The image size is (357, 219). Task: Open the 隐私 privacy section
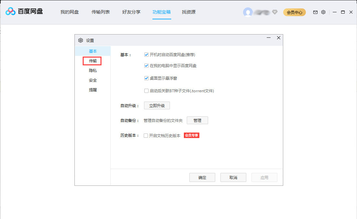[x=93, y=70]
